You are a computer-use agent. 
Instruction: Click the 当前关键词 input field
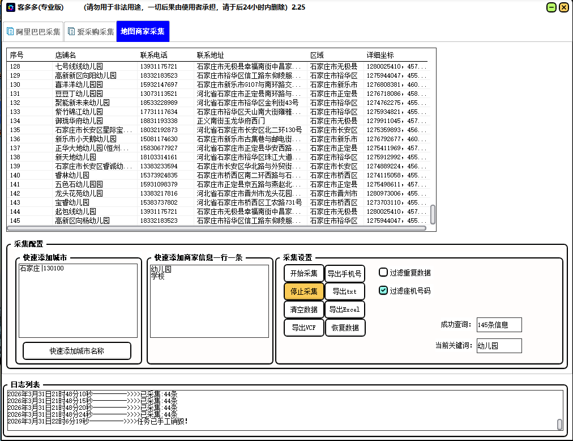tap(498, 345)
